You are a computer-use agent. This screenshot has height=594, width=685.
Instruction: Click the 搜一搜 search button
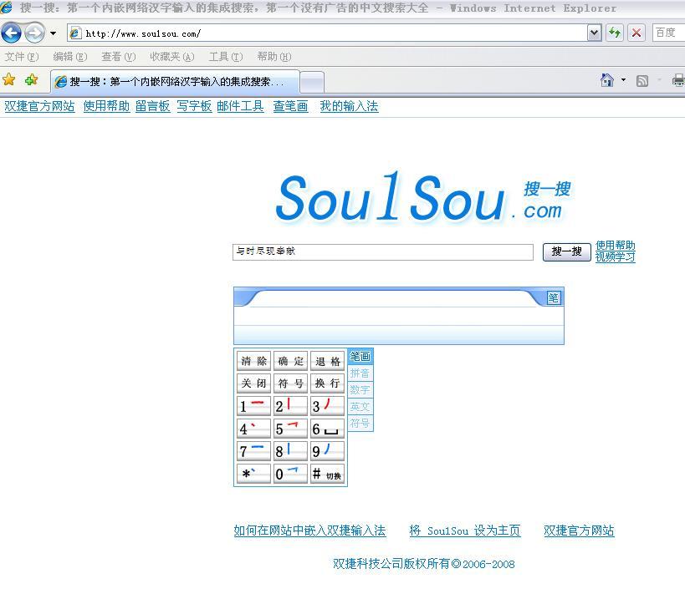[x=566, y=251]
